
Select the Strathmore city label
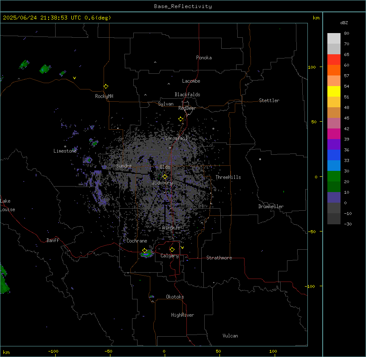pyautogui.click(x=219, y=258)
